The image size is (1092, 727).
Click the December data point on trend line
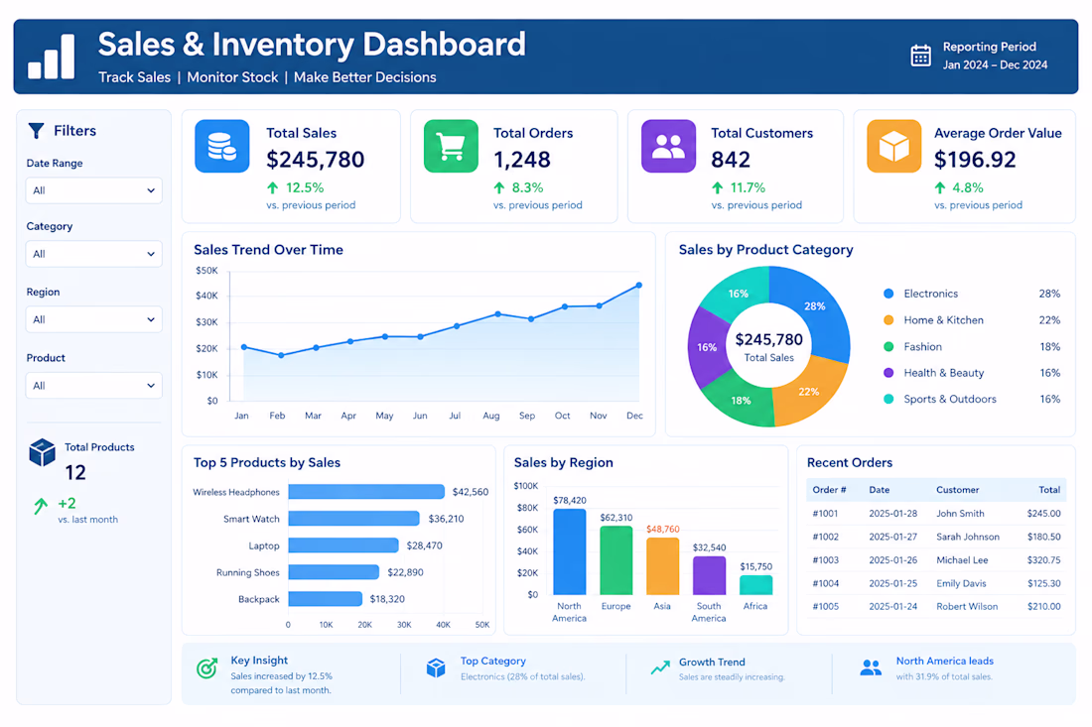[639, 286]
